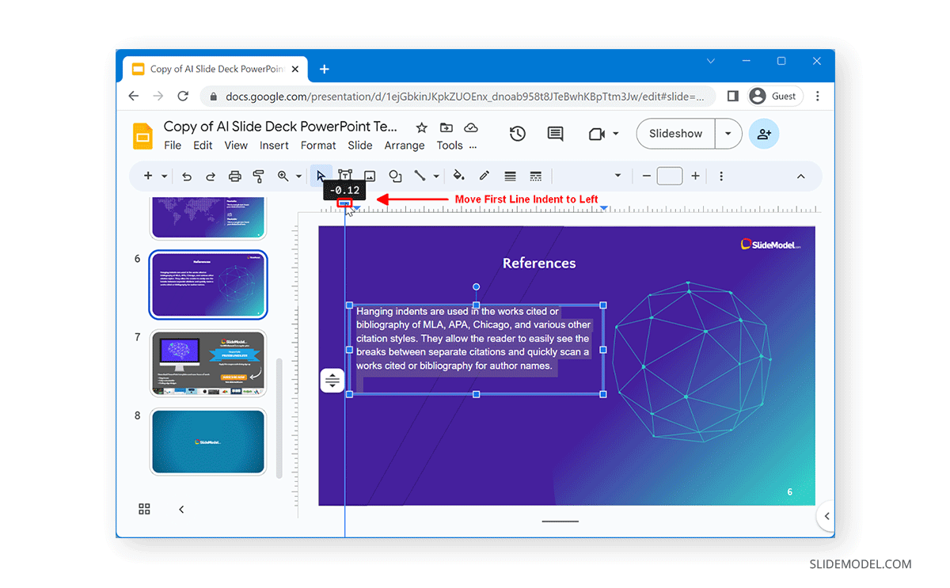Decrease font size with minus button
Viewport: 950px width, 588px height.
point(646,176)
